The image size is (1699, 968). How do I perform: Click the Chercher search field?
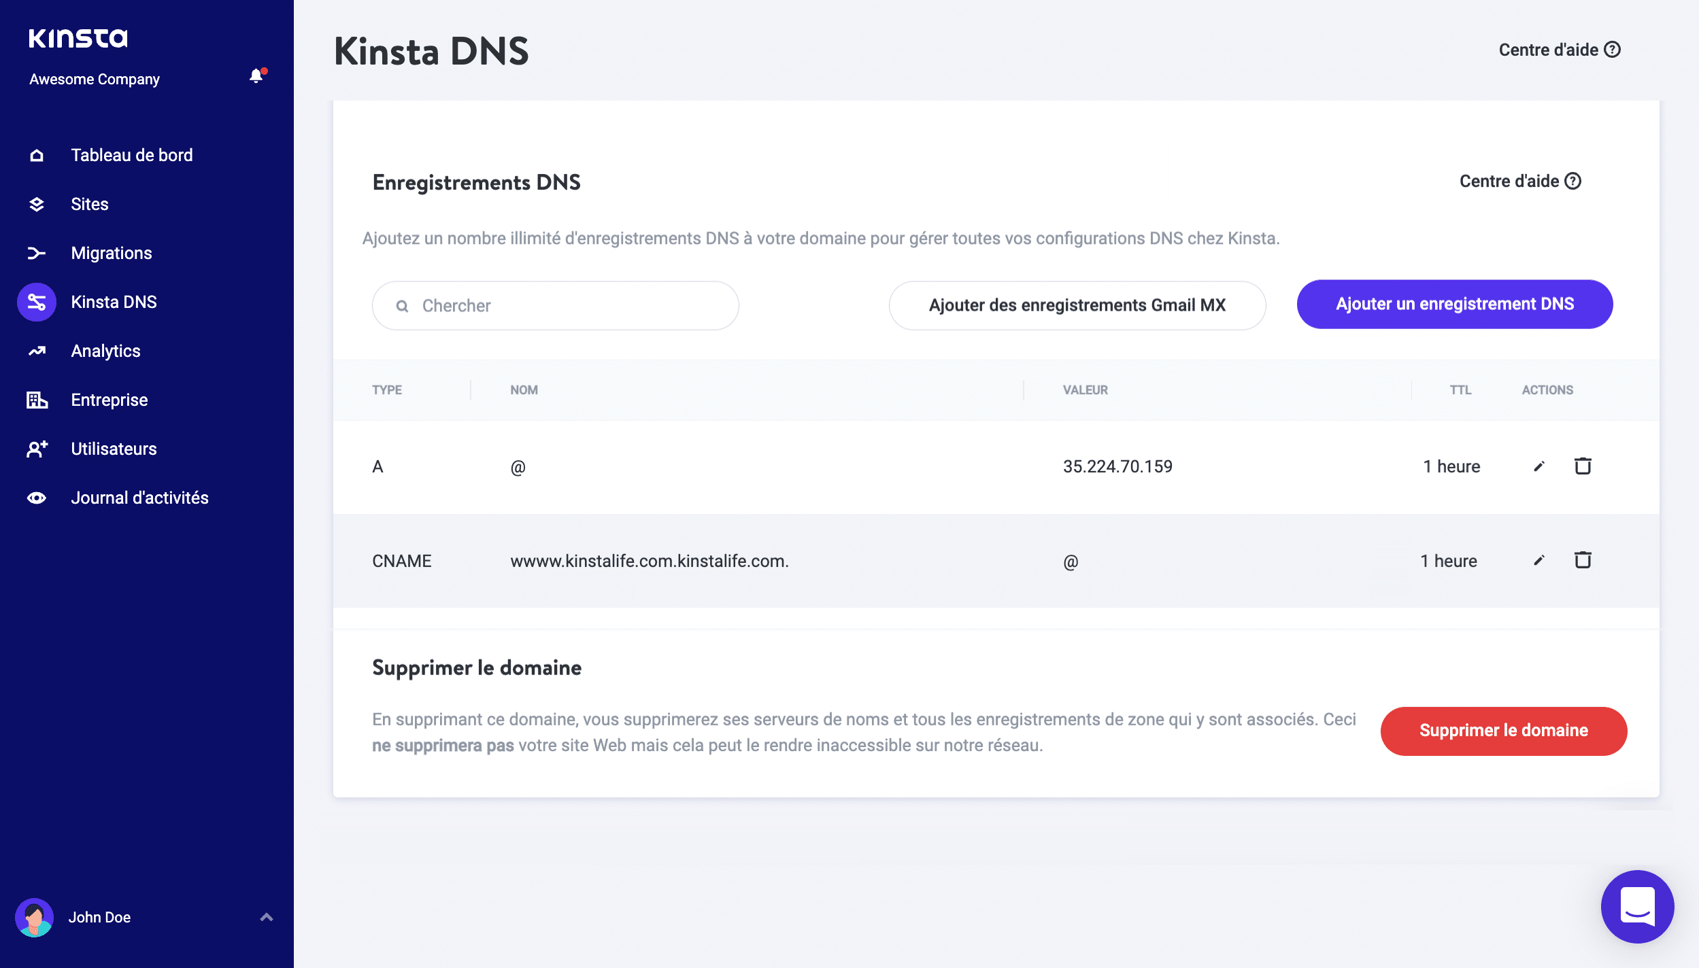point(555,305)
